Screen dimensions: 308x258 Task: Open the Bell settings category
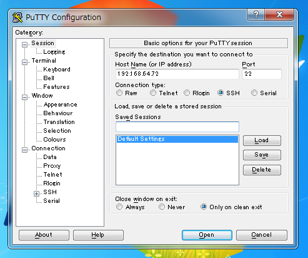pyautogui.click(x=49, y=78)
